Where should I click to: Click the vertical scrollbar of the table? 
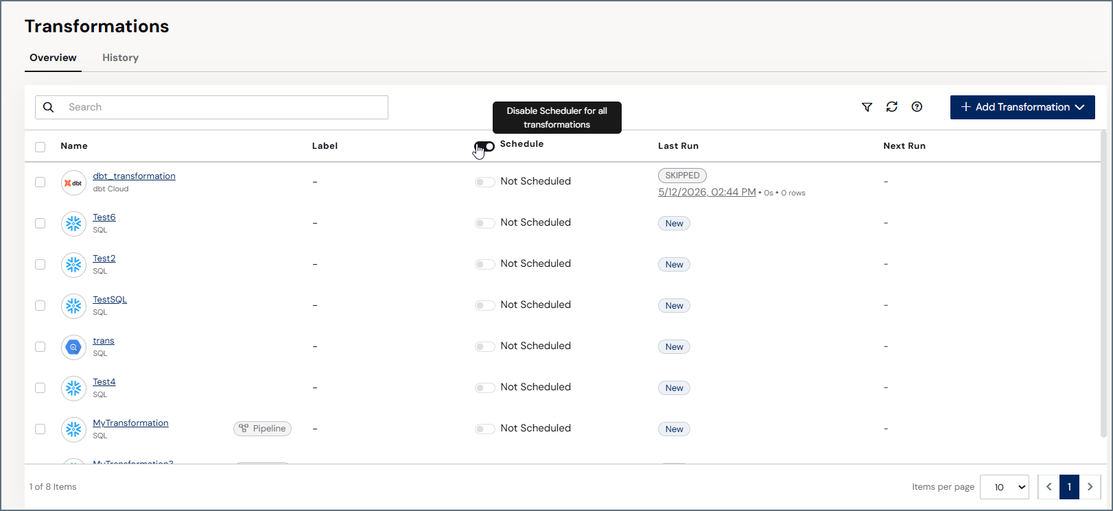(1103, 283)
